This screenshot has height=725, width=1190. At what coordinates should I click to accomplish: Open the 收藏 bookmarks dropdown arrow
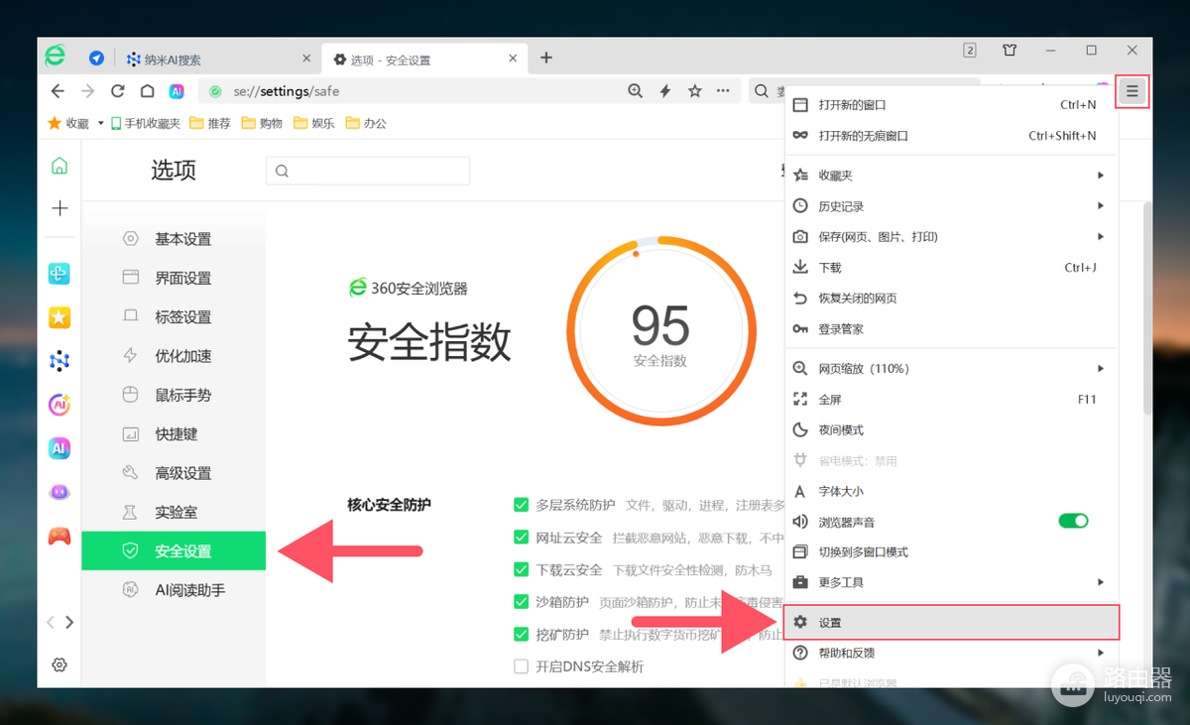pyautogui.click(x=100, y=124)
